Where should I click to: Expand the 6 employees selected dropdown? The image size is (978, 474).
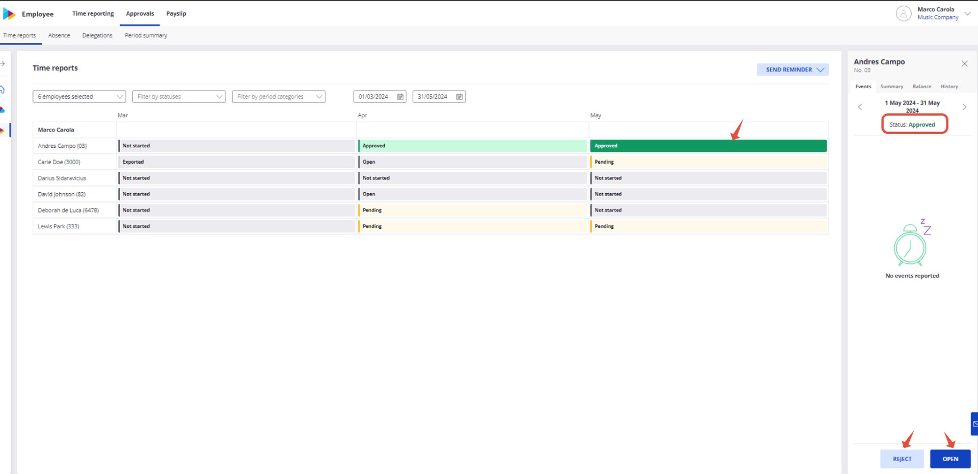(79, 97)
